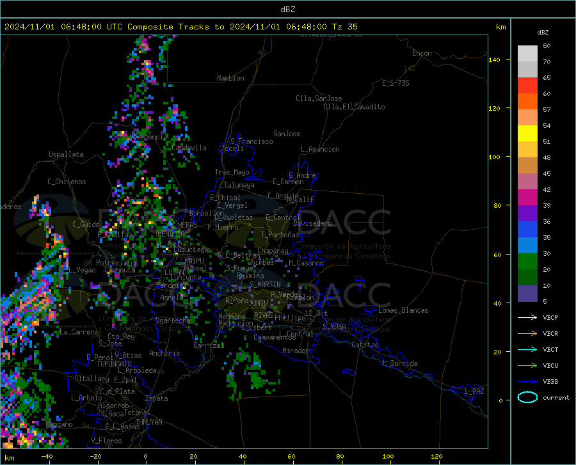
Task: Click the 'Tz 35' threshold text
Action: 344,27
